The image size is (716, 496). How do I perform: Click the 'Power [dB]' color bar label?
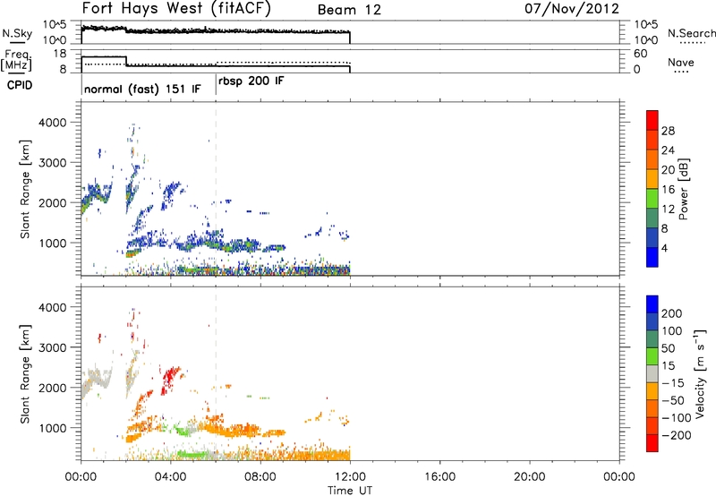(x=683, y=189)
